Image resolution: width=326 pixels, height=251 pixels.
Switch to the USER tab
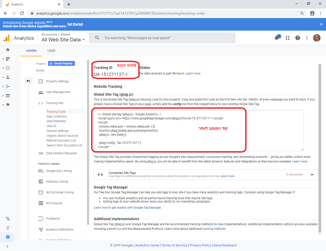tap(51, 51)
